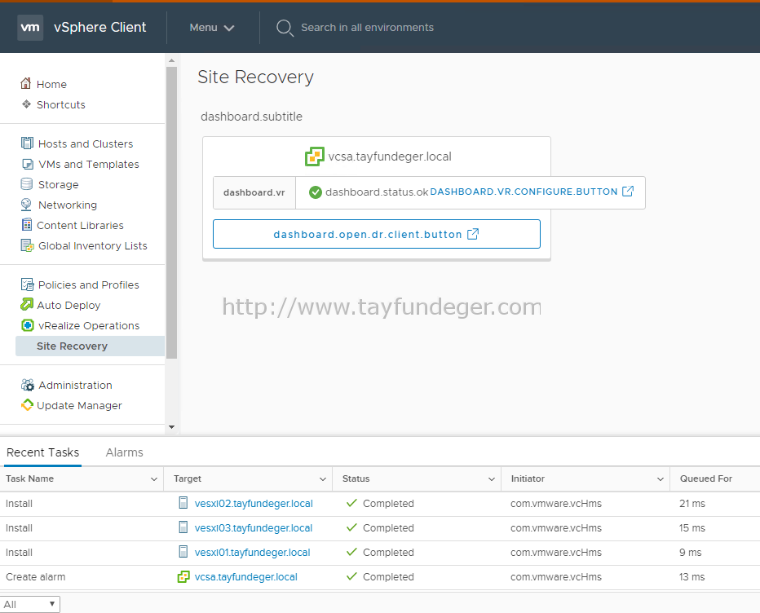Click the Policies and Profiles icon
This screenshot has height=613, width=760.
[x=27, y=284]
